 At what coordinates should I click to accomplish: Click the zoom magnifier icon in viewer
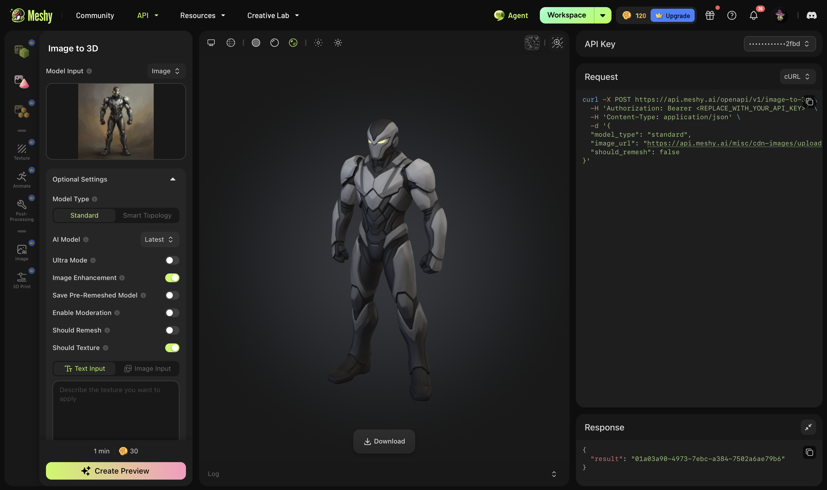(x=557, y=43)
